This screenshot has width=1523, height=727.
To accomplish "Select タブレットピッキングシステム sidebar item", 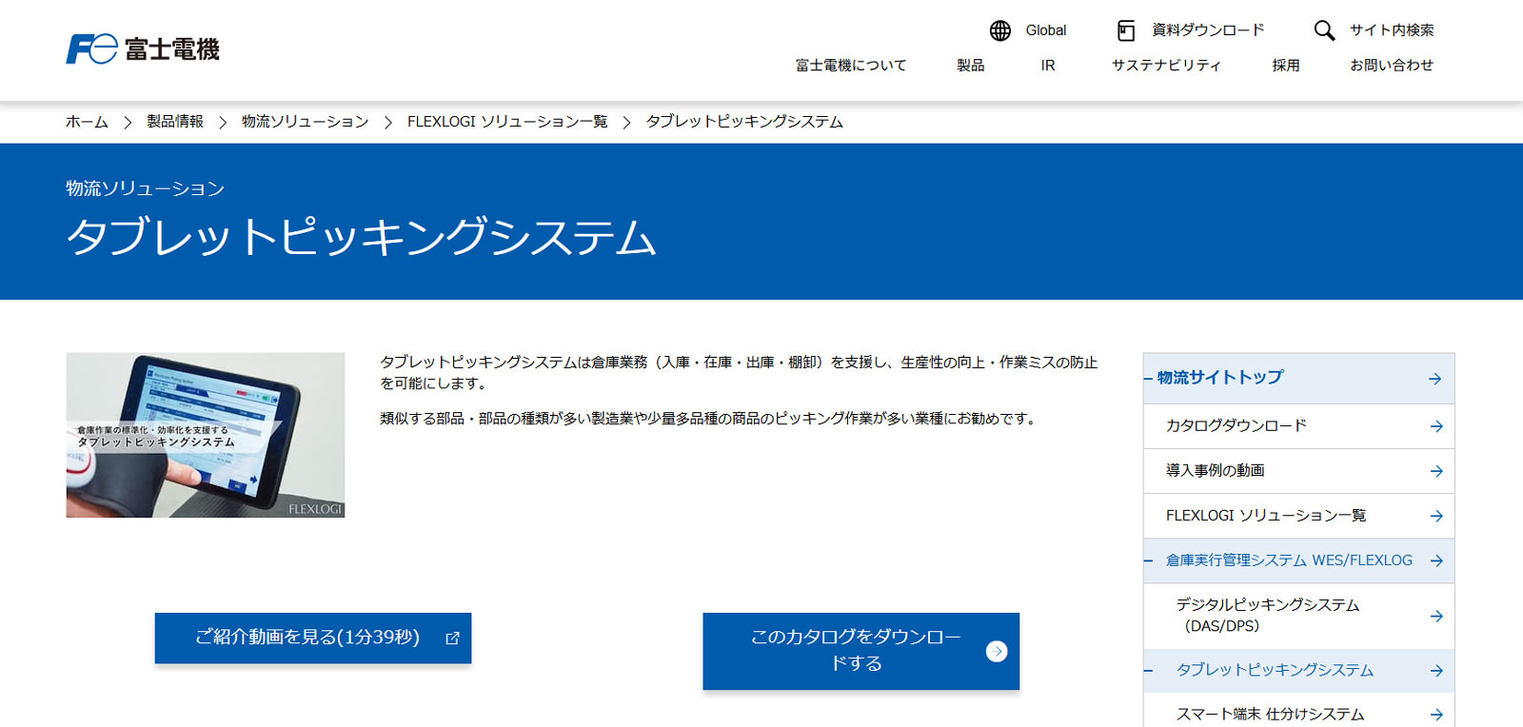I will click(x=1298, y=671).
